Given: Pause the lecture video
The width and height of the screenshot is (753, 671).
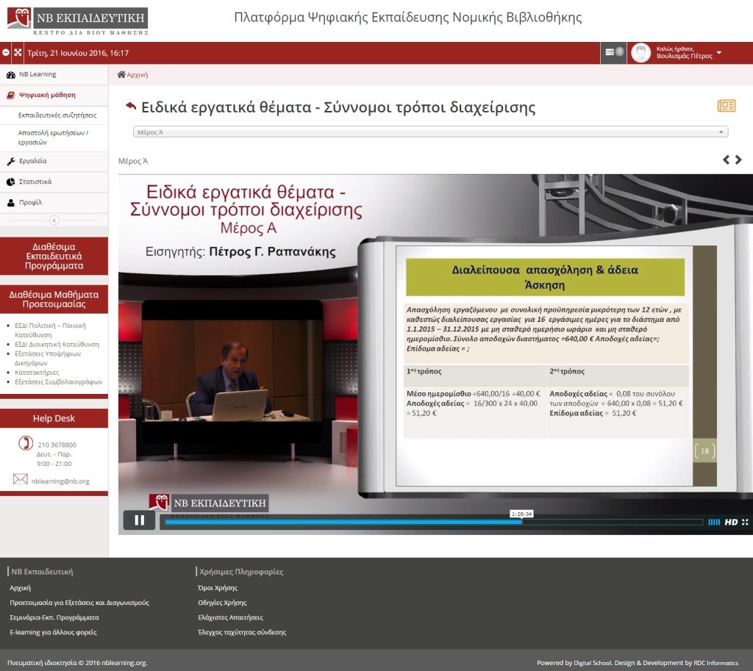Looking at the screenshot, I should coord(139,520).
